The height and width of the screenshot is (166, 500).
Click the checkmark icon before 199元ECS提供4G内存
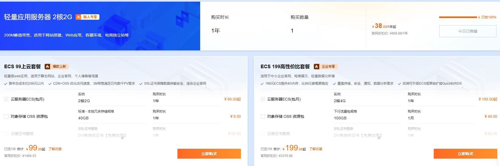pyautogui.click(x=262, y=84)
